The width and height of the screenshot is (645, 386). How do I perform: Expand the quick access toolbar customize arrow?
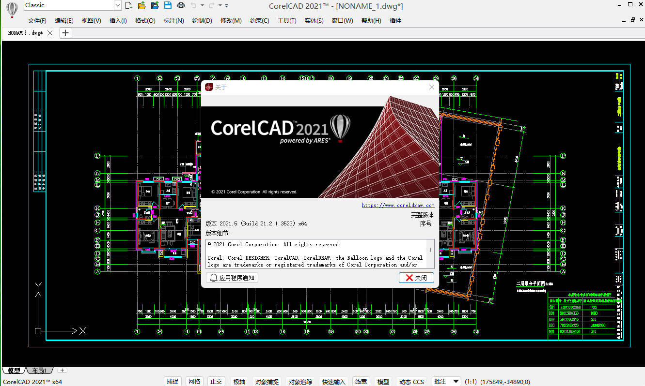coord(227,5)
